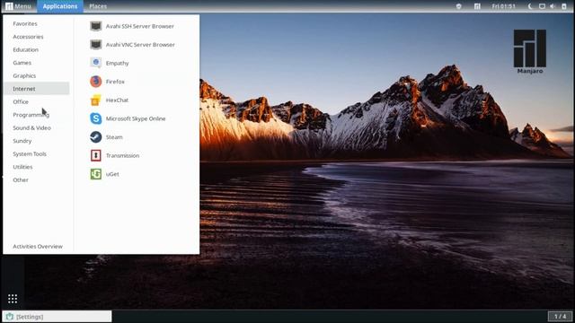Screen dimensions: 575x323
Task: Open the Steam icon
Action: tap(96, 137)
